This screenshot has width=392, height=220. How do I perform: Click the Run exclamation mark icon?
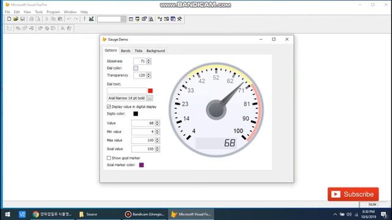click(85, 19)
